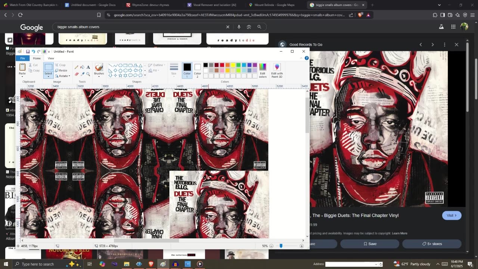Expand the Paste dropdown arrow
This screenshot has height=269, width=478.
click(x=22, y=76)
